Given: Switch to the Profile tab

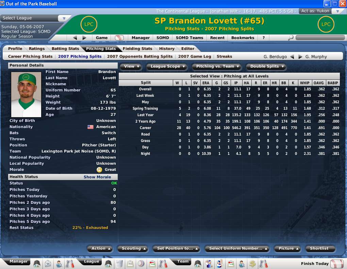Looking at the screenshot, I should (x=15, y=49).
